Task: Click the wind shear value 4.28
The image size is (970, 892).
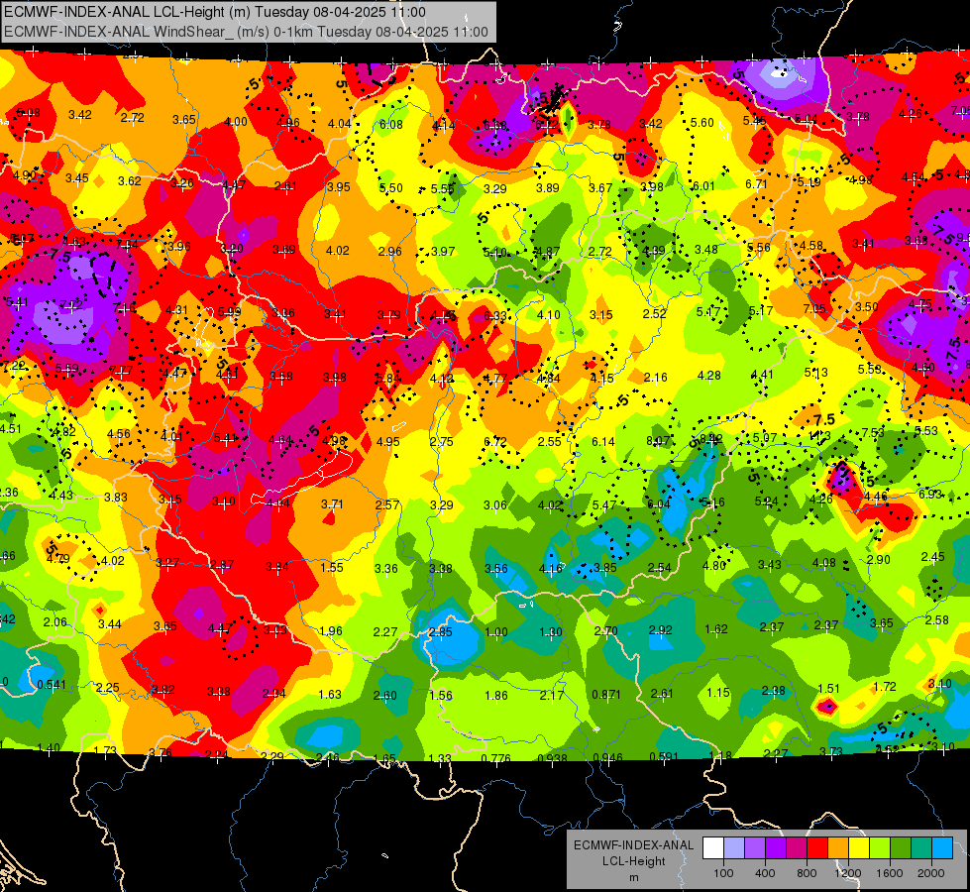Action: pyautogui.click(x=708, y=375)
